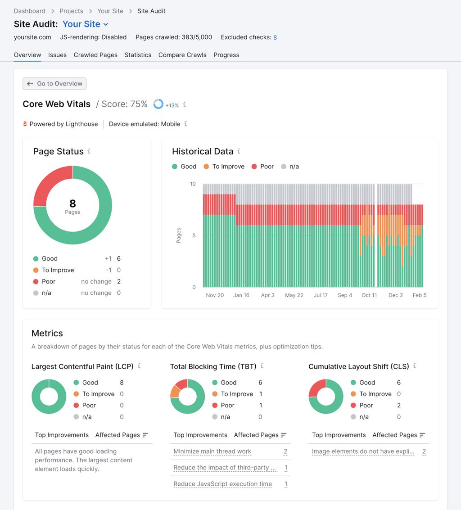The width and height of the screenshot is (461, 510).
Task: Switch to the Statistics tab
Action: tap(138, 55)
